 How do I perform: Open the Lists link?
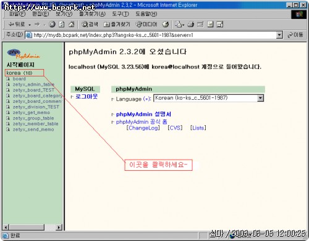coord(198,128)
